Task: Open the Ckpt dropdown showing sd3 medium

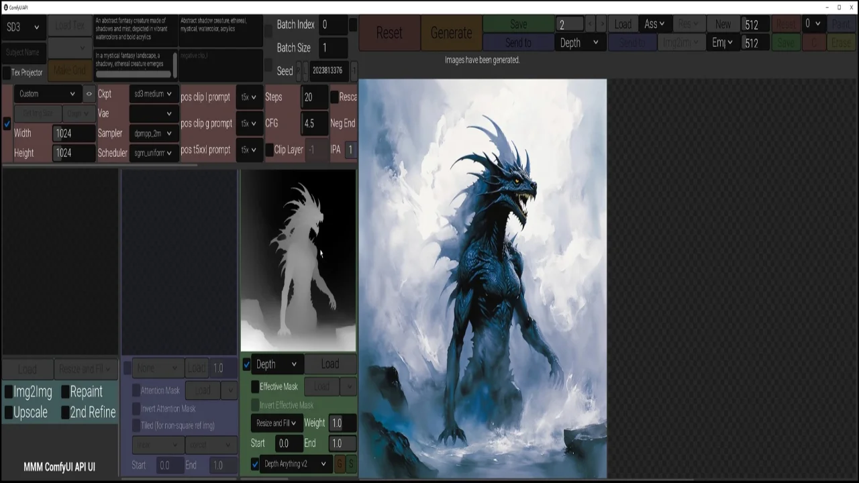Action: [x=152, y=94]
